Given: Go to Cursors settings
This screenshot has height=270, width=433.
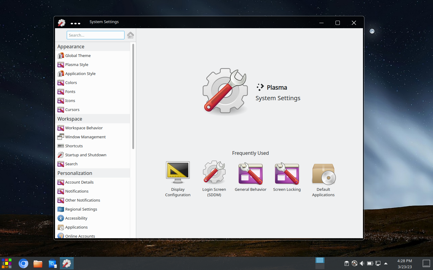Looking at the screenshot, I should pyautogui.click(x=93, y=109).
